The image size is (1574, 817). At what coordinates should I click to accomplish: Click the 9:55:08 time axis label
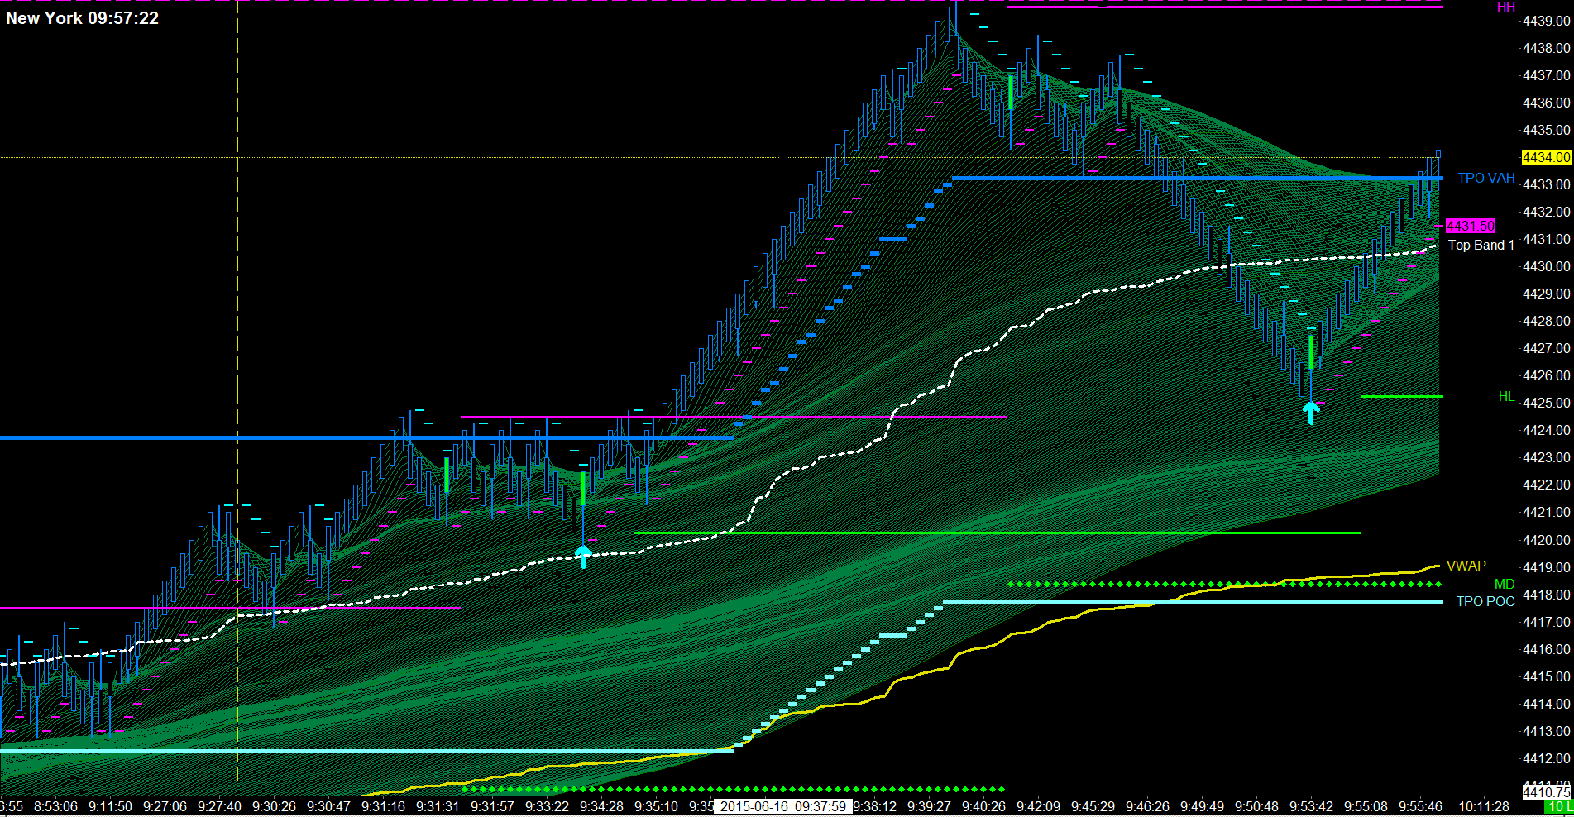tap(1366, 806)
